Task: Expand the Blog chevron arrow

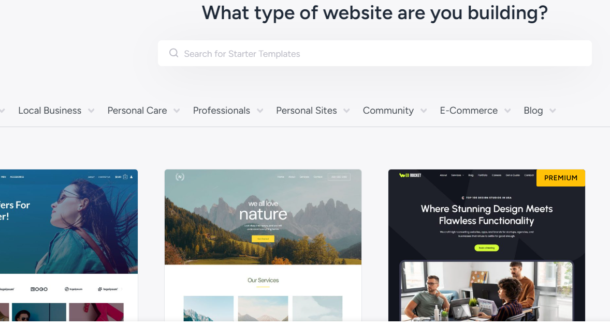Action: point(553,111)
